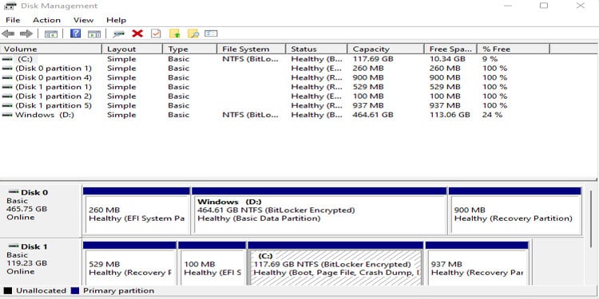Select the (C:) 117.69 GB partition block
This screenshot has width=599, height=299.
(x=335, y=264)
